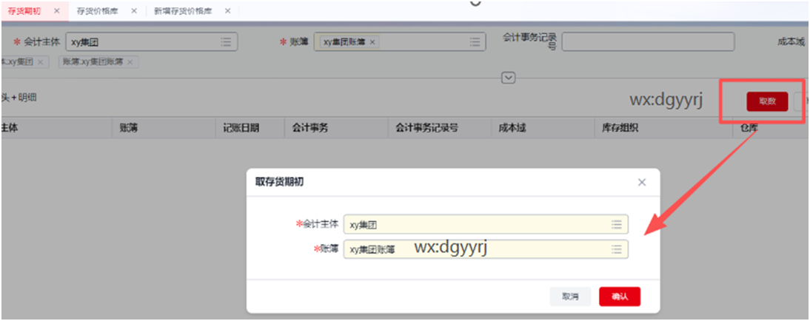The height and width of the screenshot is (321, 810).
Task: Click the top 会计主体 field with xy集团
Action: (152, 42)
